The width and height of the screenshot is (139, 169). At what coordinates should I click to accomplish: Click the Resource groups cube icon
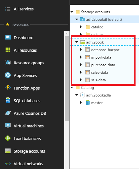tap(8, 62)
